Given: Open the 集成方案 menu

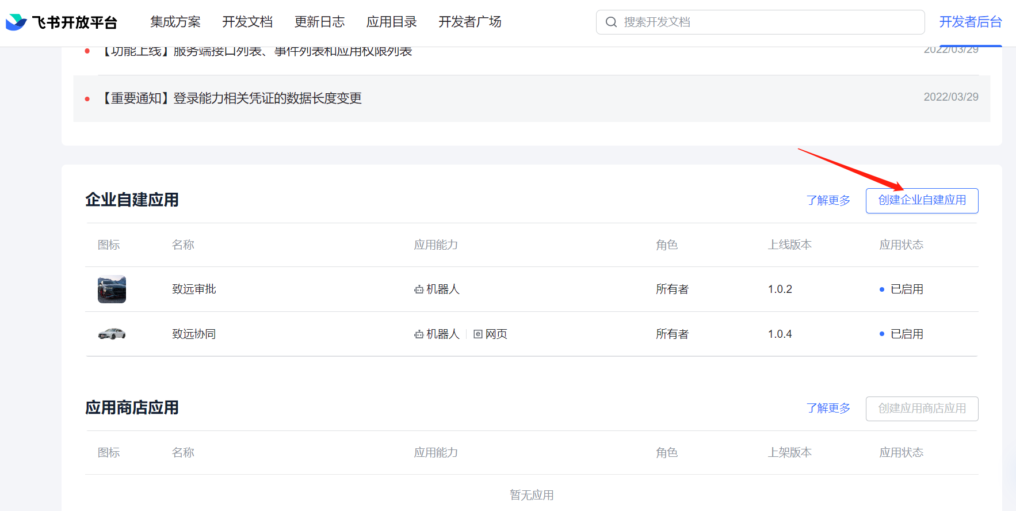Looking at the screenshot, I should click(175, 22).
